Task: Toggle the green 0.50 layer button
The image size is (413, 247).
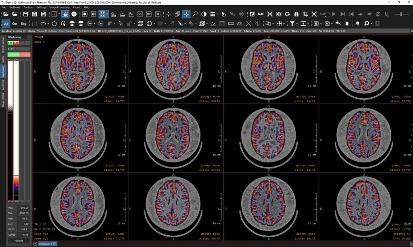Action: point(10,43)
